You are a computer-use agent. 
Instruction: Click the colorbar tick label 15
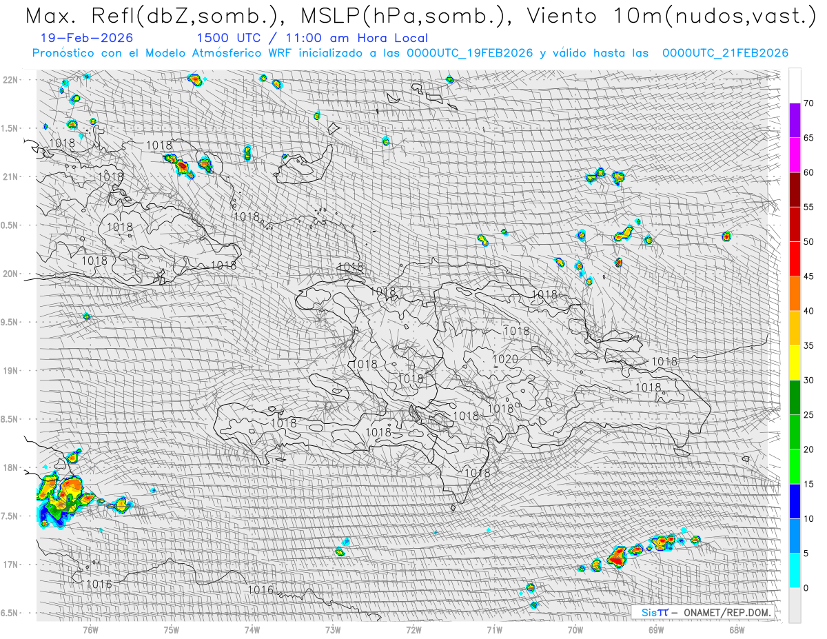808,484
